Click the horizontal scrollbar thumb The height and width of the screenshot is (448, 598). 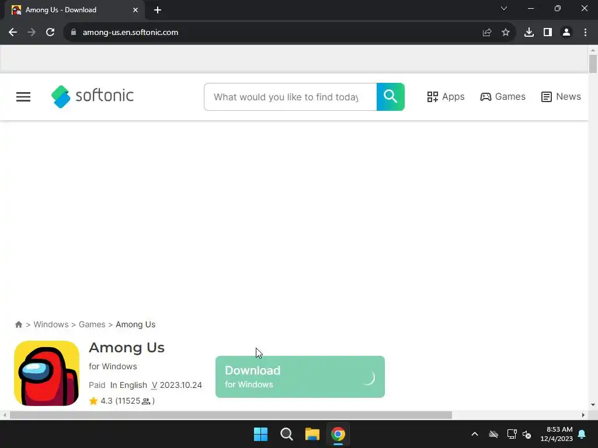[x=231, y=415]
